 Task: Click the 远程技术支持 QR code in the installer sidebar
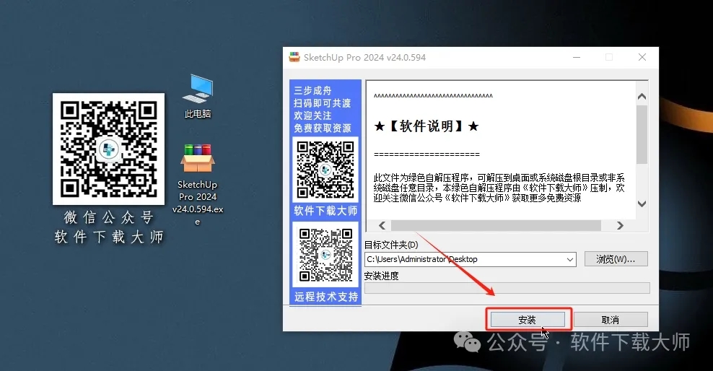point(325,255)
